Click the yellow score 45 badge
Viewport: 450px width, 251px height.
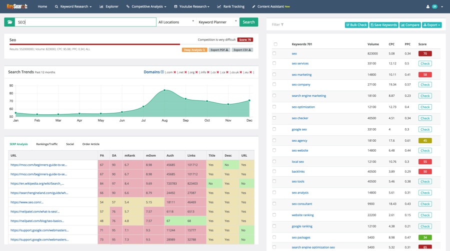pos(424,141)
